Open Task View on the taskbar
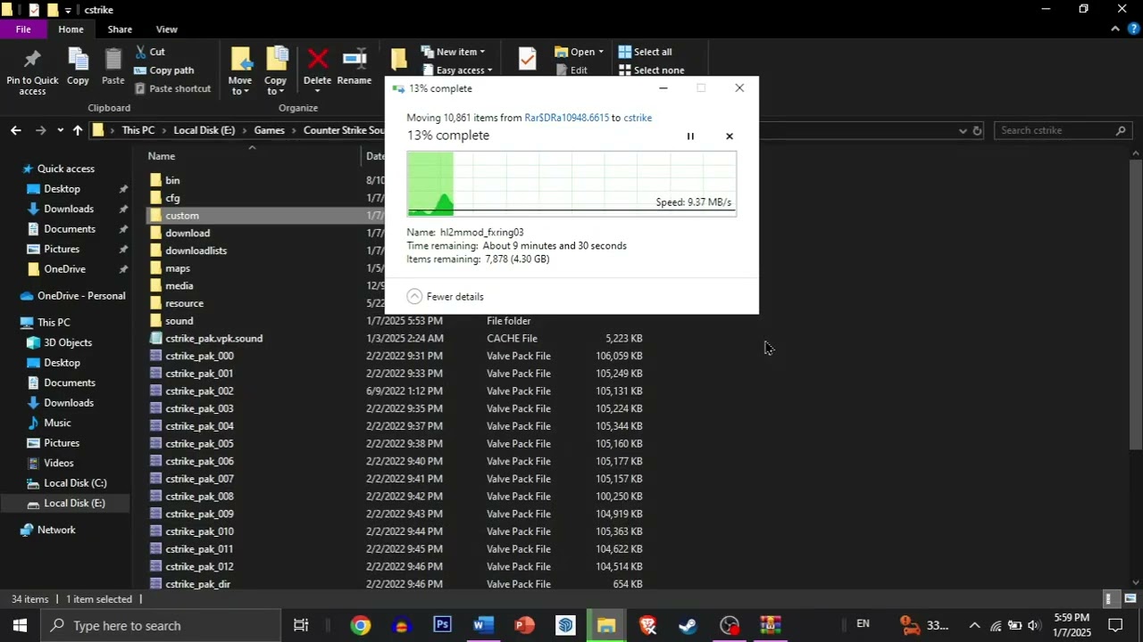This screenshot has width=1143, height=642. pyautogui.click(x=301, y=625)
